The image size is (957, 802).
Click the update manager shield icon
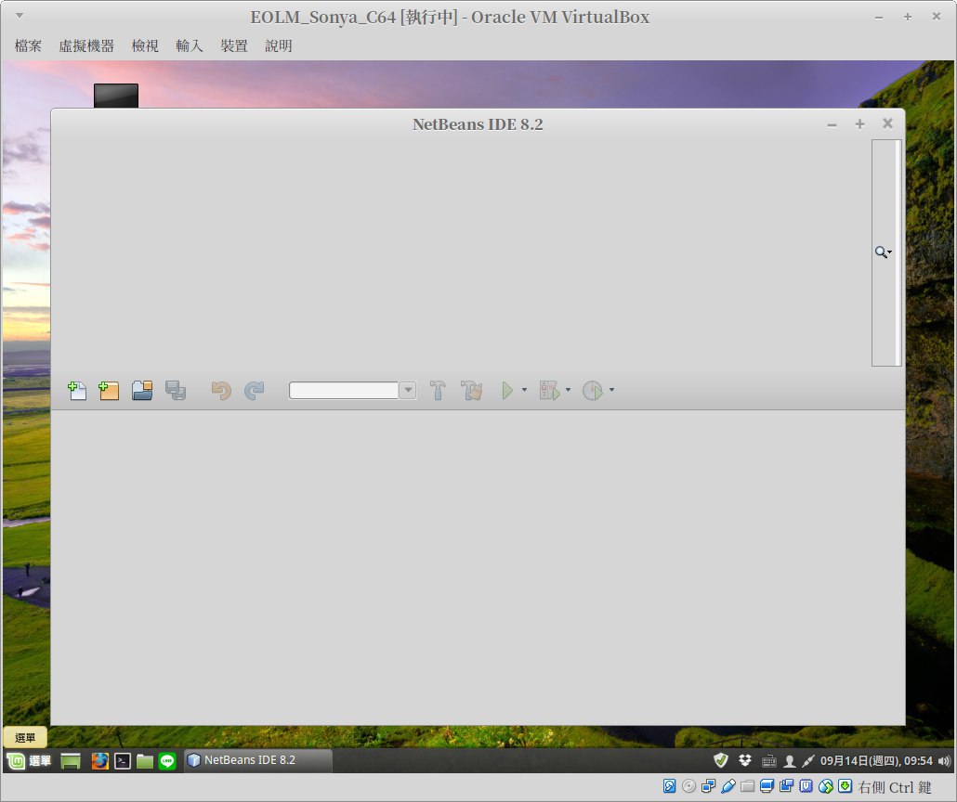pyautogui.click(x=721, y=760)
